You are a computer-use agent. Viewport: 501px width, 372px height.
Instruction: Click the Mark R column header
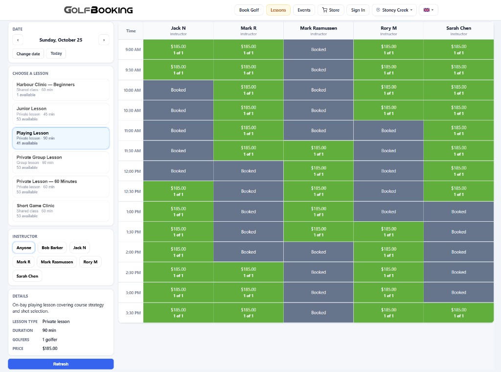point(248,31)
